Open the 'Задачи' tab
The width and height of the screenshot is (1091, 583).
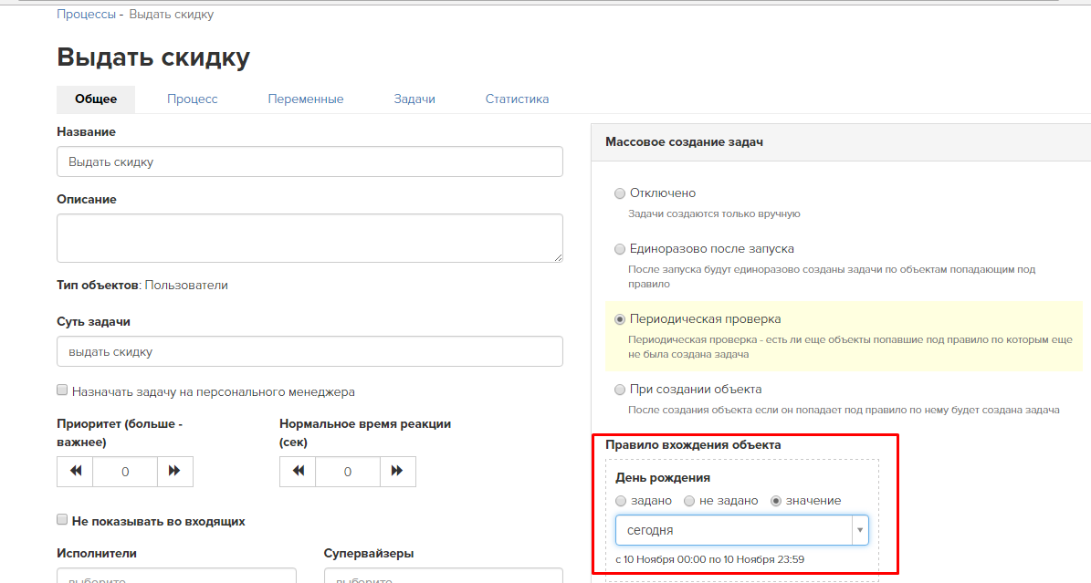[414, 99]
